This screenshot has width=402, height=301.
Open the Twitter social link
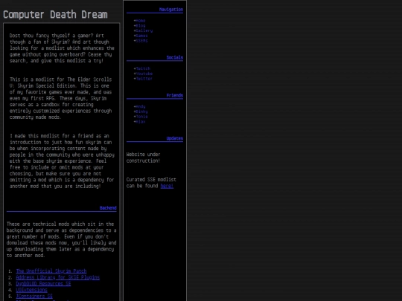144,79
